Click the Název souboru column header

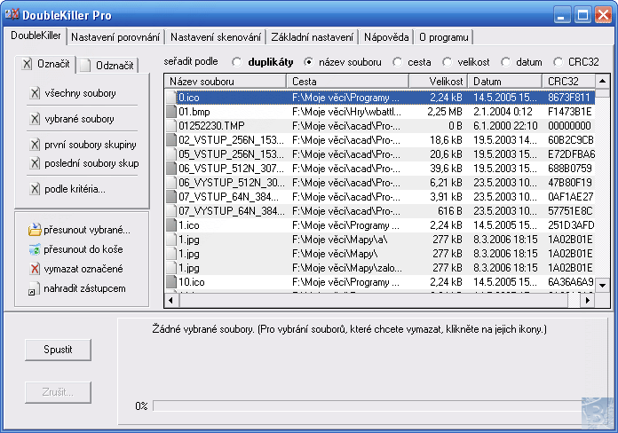click(x=226, y=82)
